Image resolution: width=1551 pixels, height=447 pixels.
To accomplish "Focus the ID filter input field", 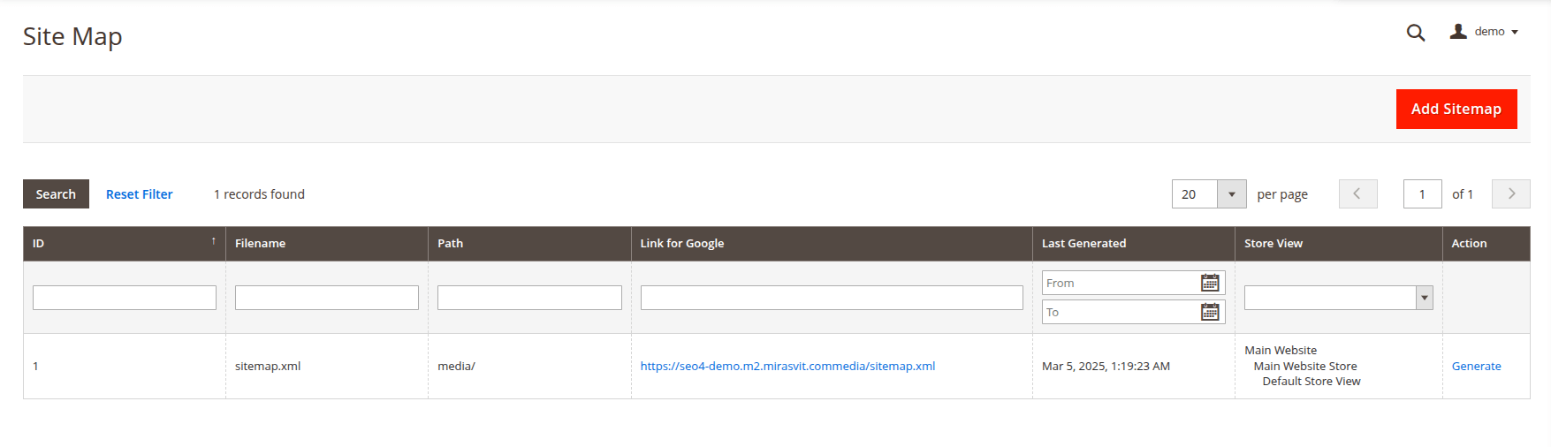I will click(125, 298).
